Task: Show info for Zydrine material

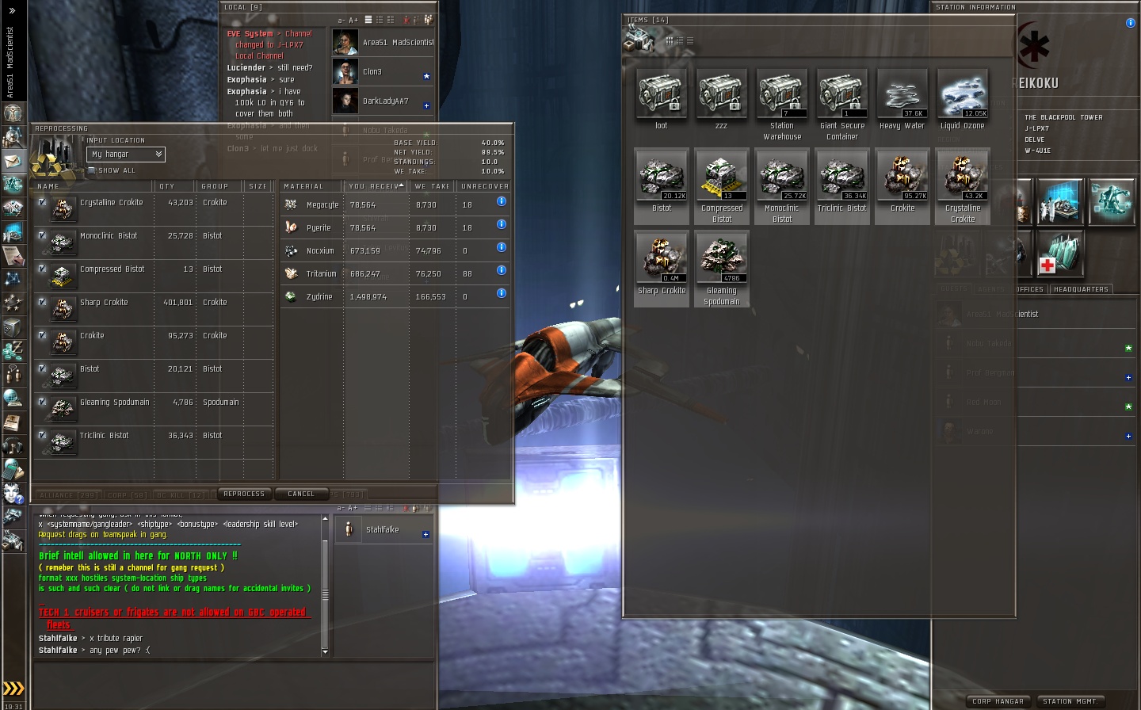Action: point(502,293)
